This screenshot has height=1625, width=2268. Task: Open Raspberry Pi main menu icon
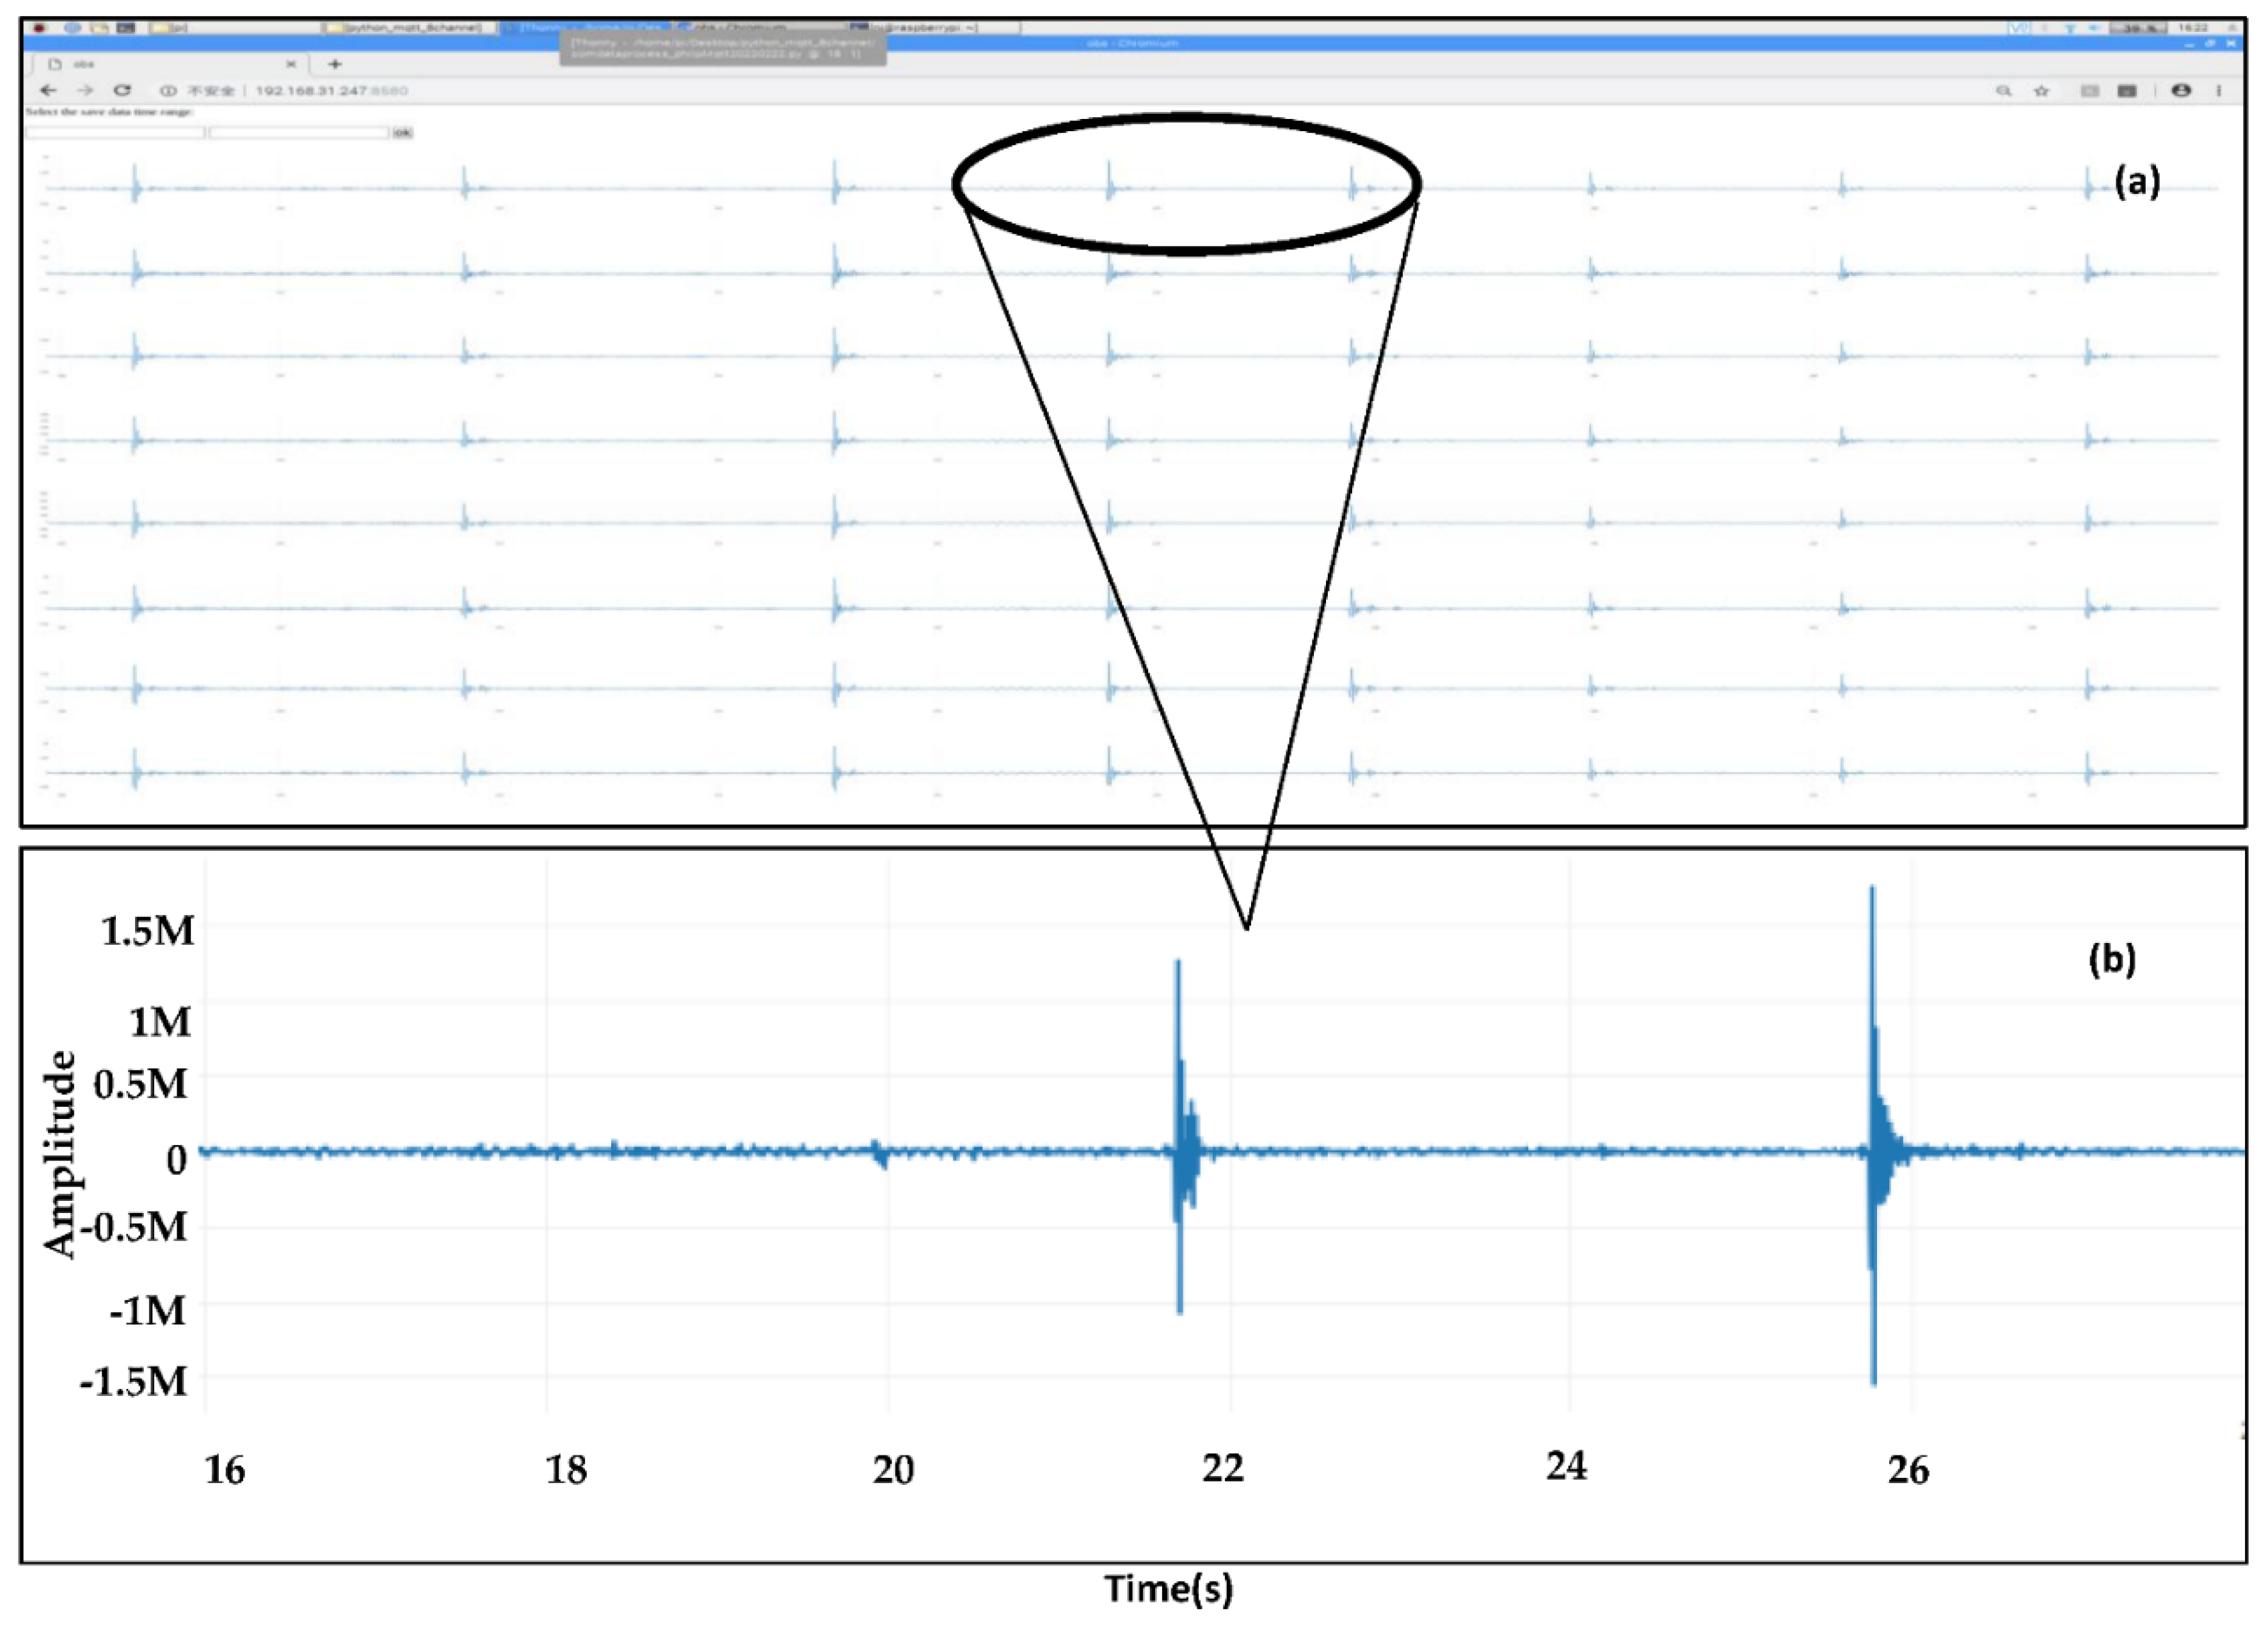(39, 27)
